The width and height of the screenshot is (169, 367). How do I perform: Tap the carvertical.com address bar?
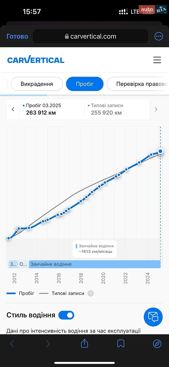coord(90,36)
